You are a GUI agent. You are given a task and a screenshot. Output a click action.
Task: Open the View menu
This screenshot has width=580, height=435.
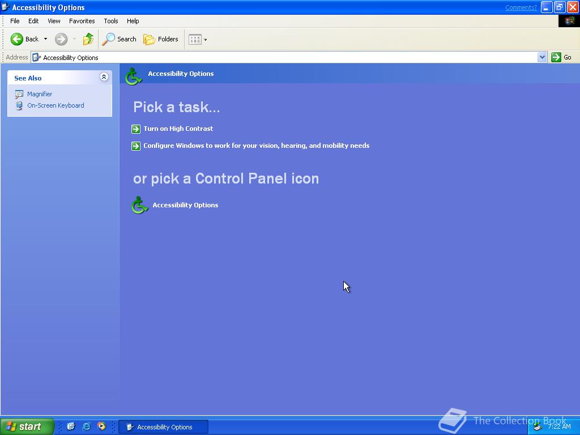[54, 21]
